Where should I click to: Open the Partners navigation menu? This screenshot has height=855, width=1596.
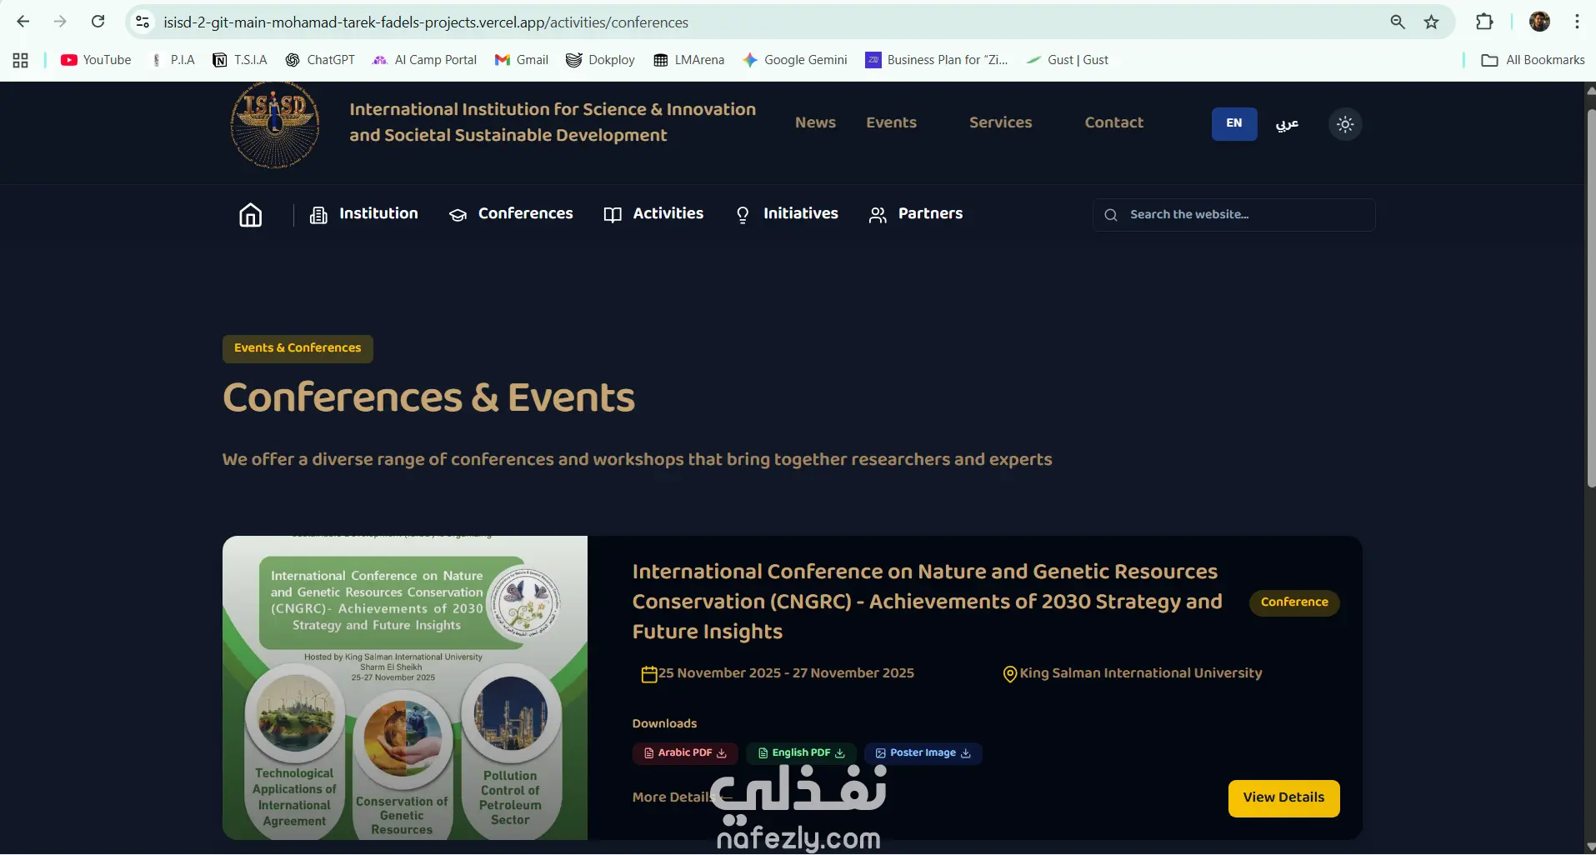point(915,214)
